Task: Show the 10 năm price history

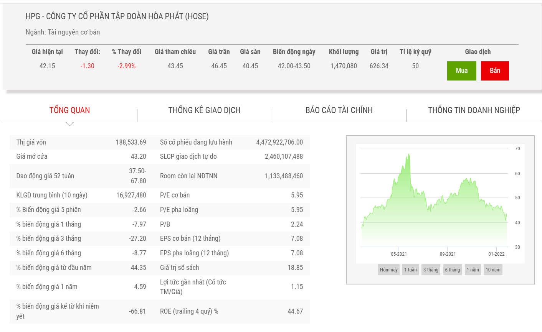Action: point(493,270)
